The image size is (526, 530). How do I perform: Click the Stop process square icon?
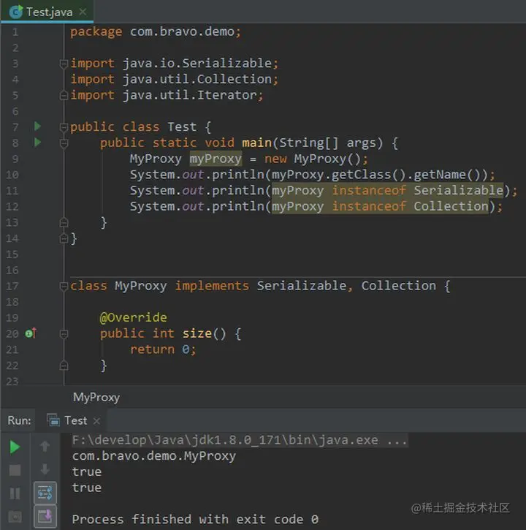[x=15, y=470]
